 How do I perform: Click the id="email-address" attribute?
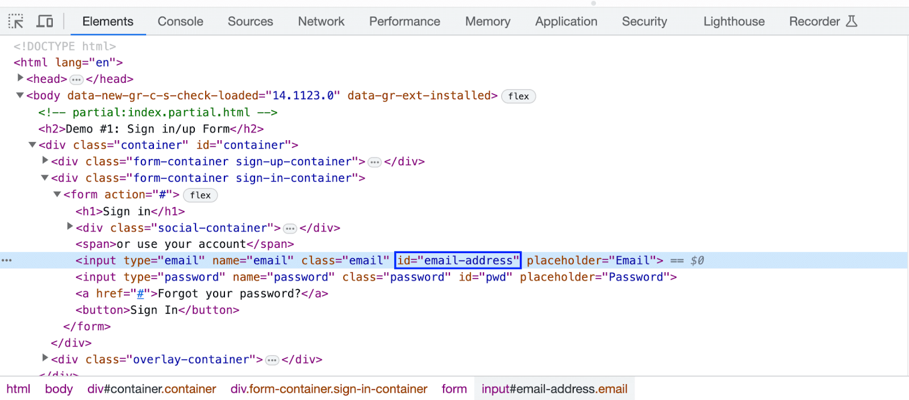click(x=458, y=260)
